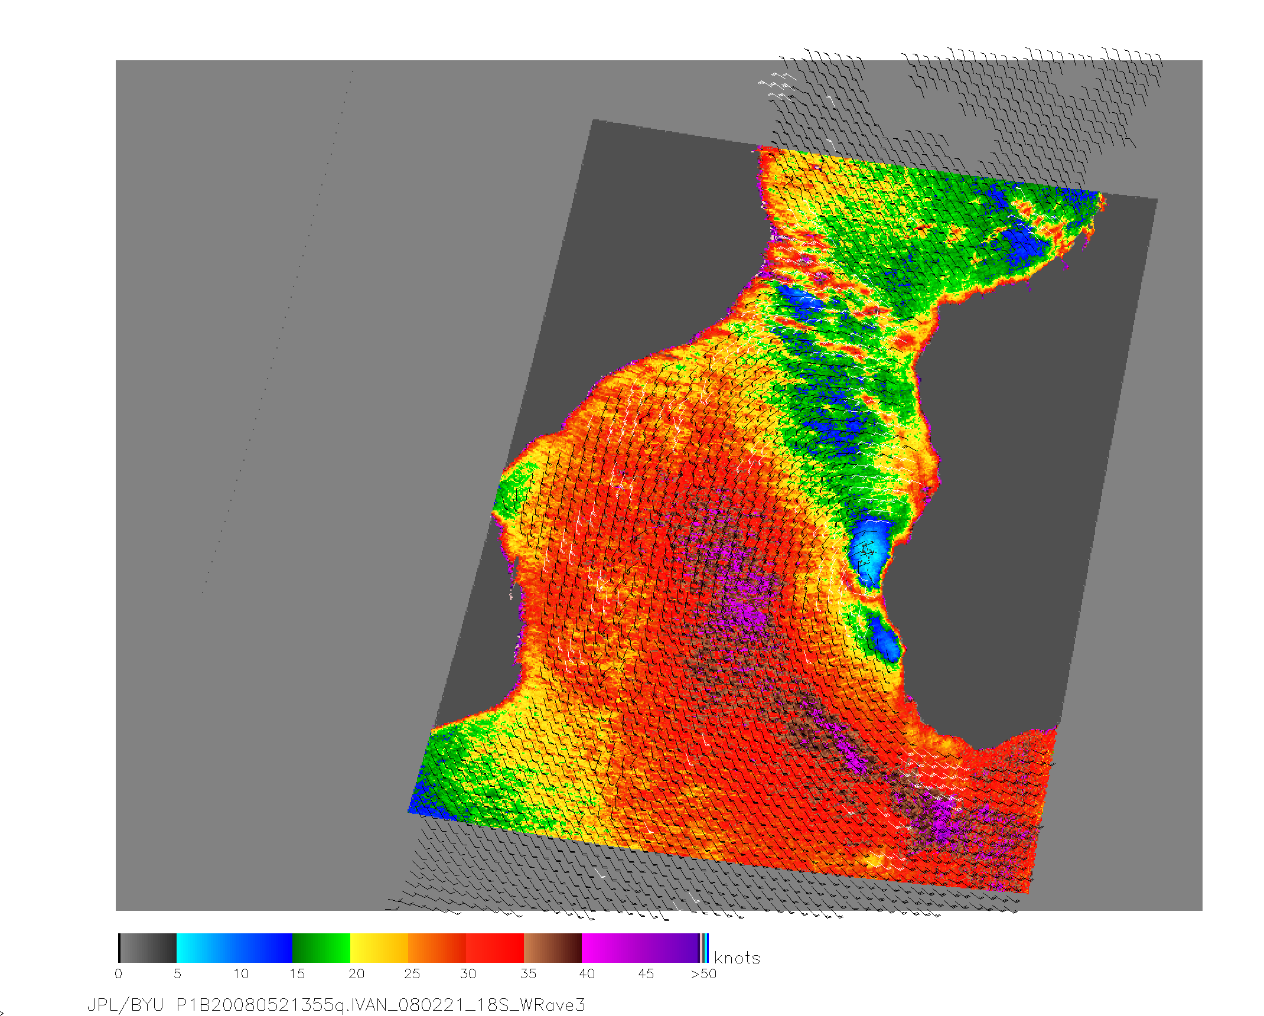Click the '0' scale label
The height and width of the screenshot is (1016, 1264).
[x=119, y=974]
